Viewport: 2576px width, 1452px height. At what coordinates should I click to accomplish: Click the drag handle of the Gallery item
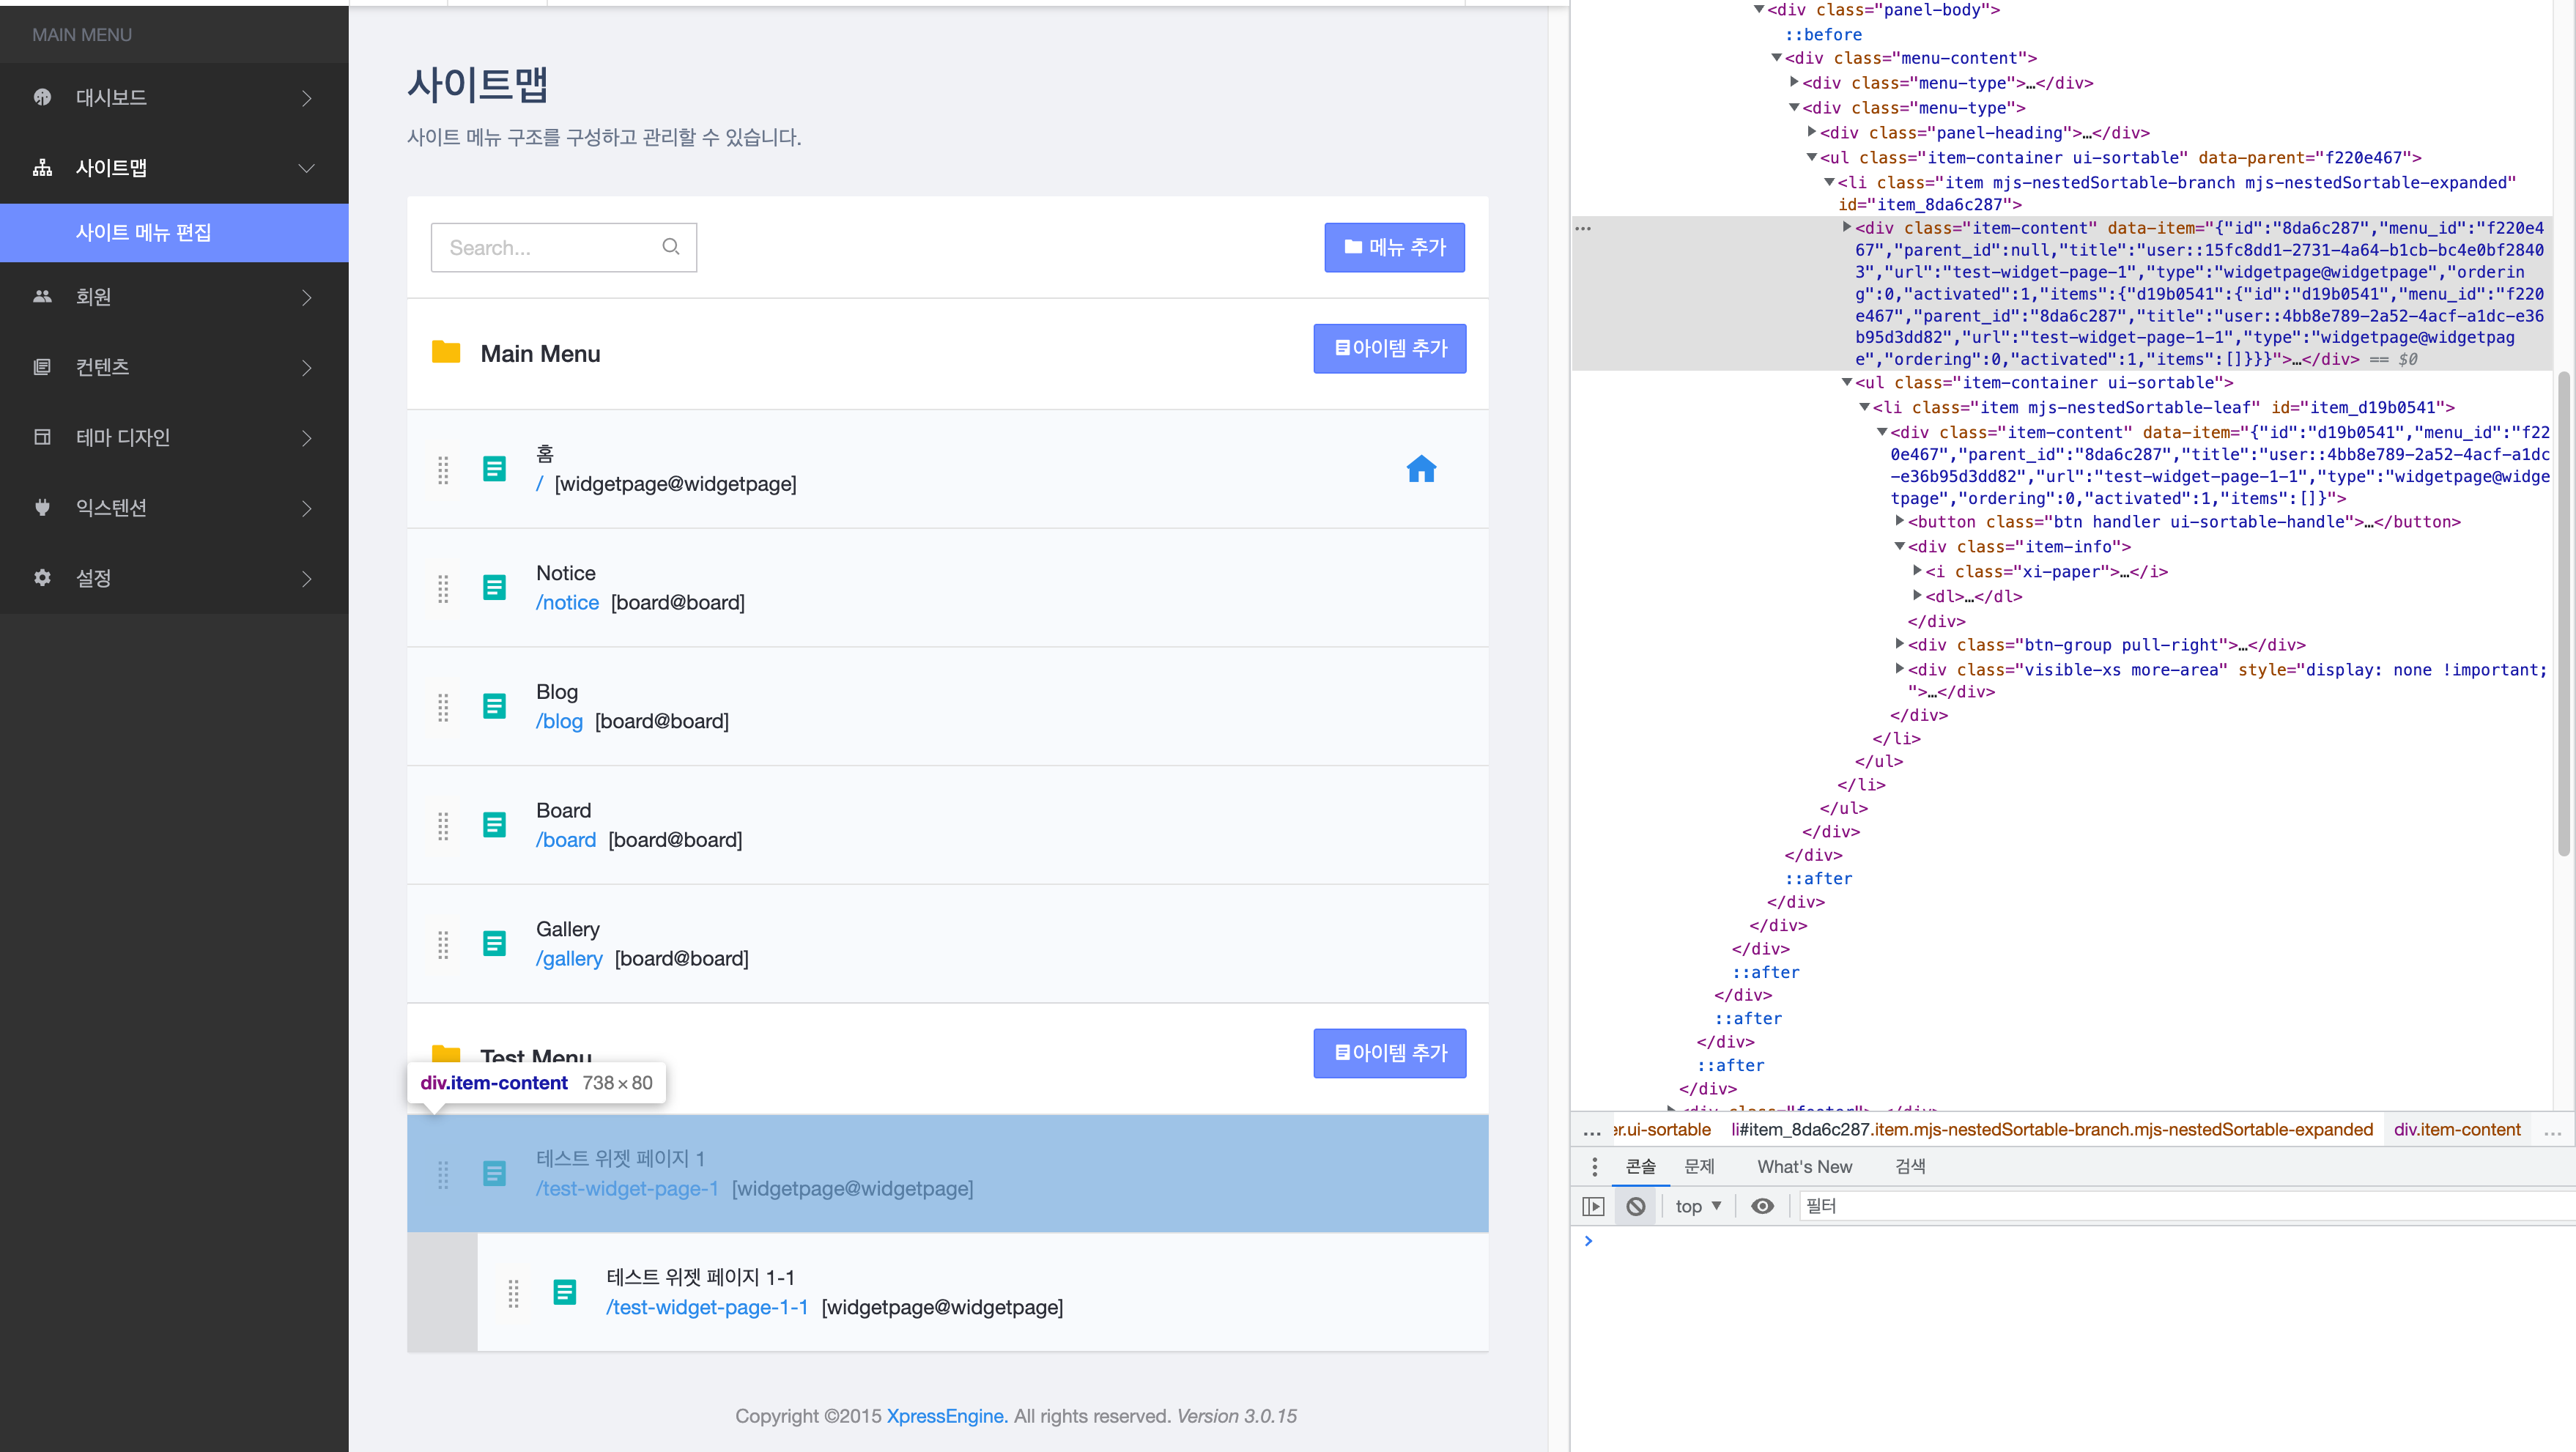tap(443, 944)
